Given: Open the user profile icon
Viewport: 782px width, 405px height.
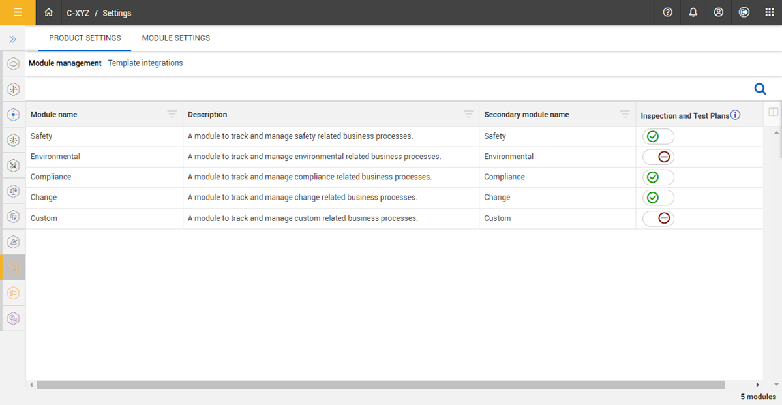Looking at the screenshot, I should coord(718,12).
